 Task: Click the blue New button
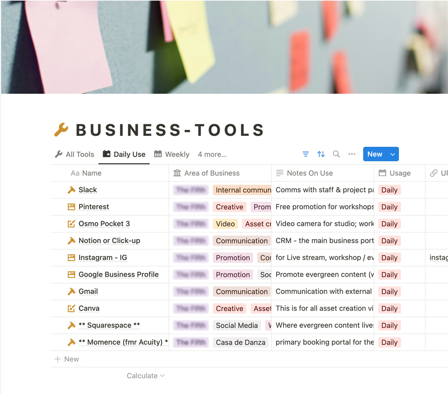pyautogui.click(x=374, y=154)
